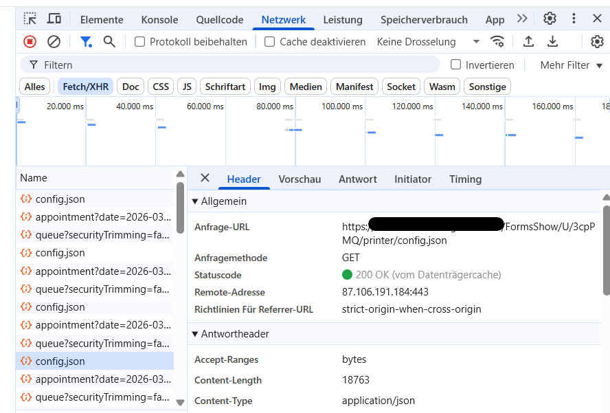
Task: Import HAR file with upload icon
Action: [x=528, y=41]
